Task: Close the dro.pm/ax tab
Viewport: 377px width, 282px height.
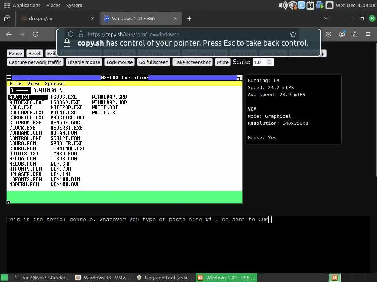Action: [x=92, y=18]
